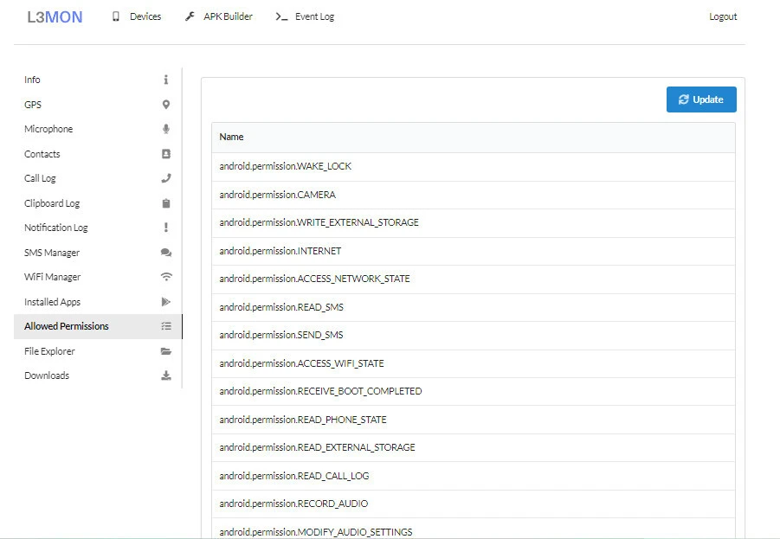Select the SMS Manager chat bubbles icon
The width and height of the screenshot is (780, 539).
pos(166,253)
